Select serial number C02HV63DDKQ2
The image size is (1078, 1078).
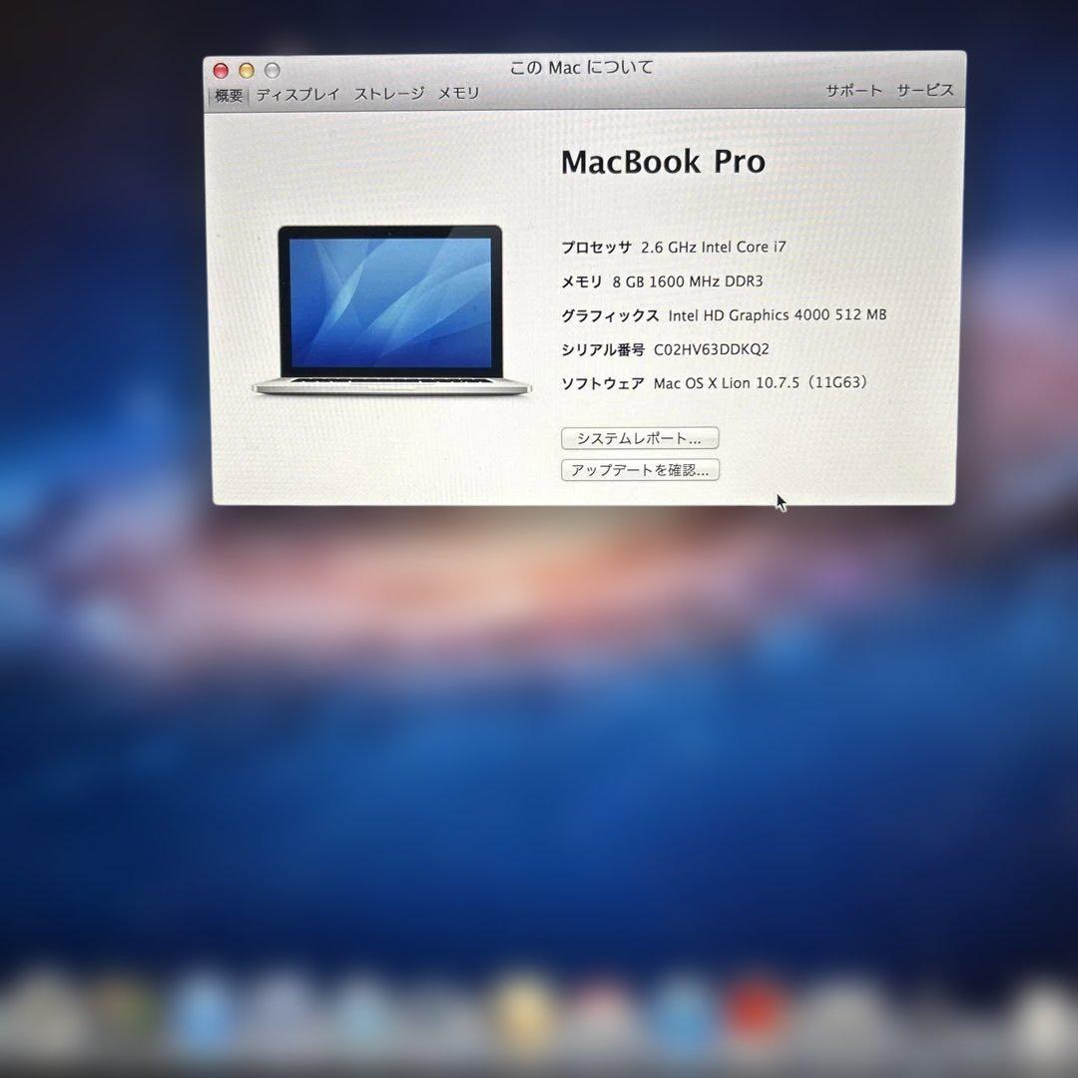(712, 350)
